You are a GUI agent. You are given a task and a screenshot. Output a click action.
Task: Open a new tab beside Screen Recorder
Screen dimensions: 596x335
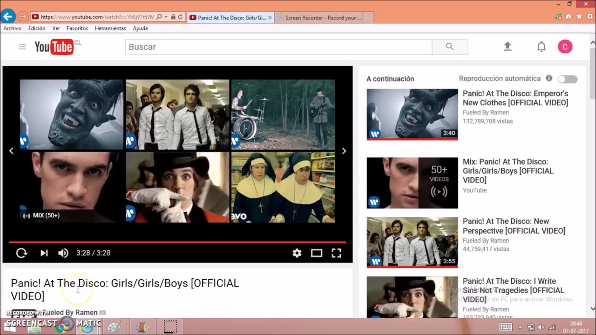click(x=368, y=18)
